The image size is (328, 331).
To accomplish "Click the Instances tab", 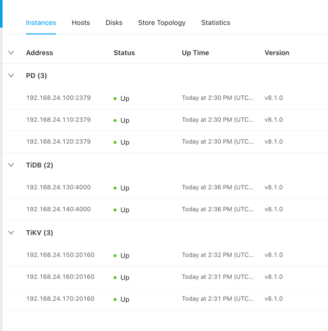I will click(41, 23).
